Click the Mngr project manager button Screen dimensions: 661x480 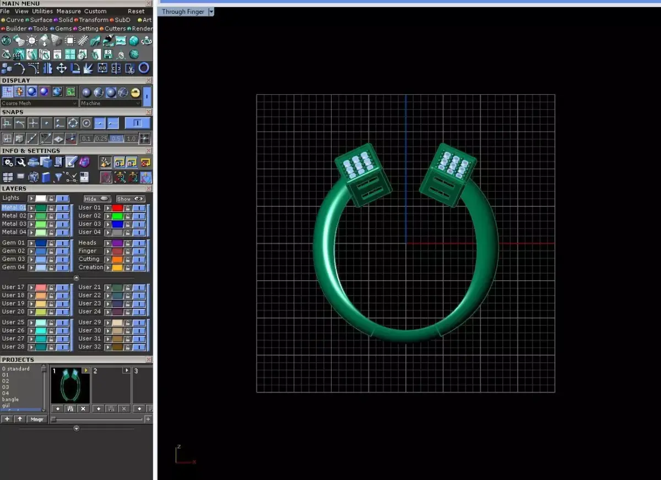pos(36,419)
